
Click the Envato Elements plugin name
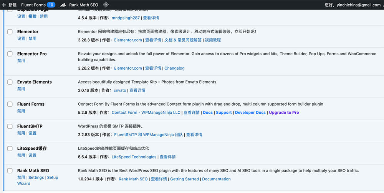point(34,82)
